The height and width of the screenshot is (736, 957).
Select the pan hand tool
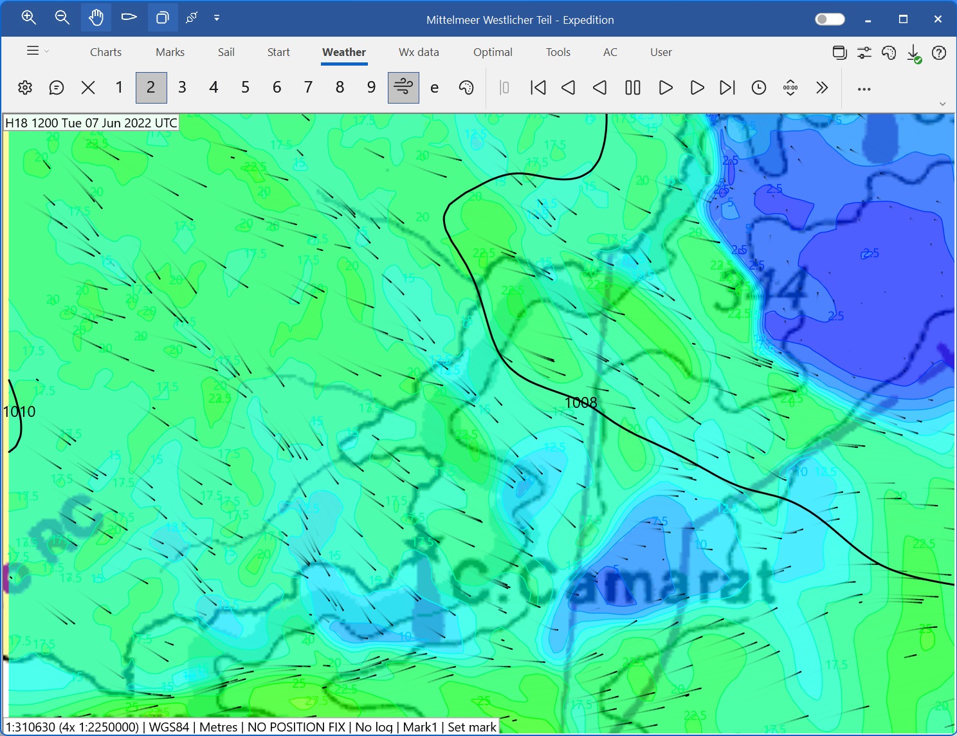(x=96, y=18)
